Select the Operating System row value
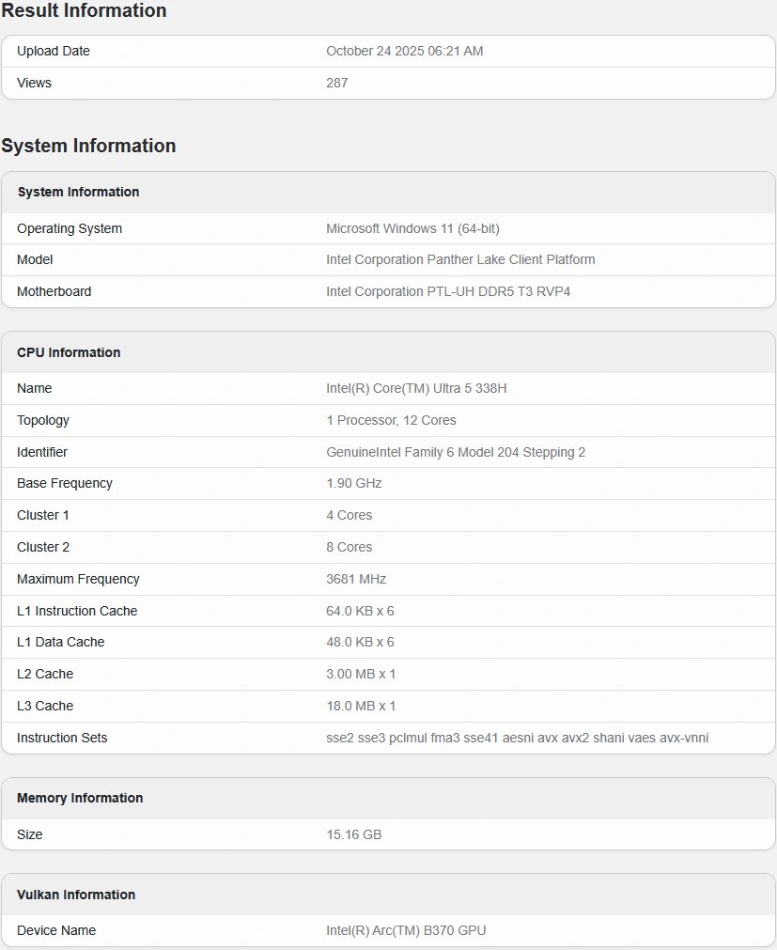The image size is (777, 950). 412,228
